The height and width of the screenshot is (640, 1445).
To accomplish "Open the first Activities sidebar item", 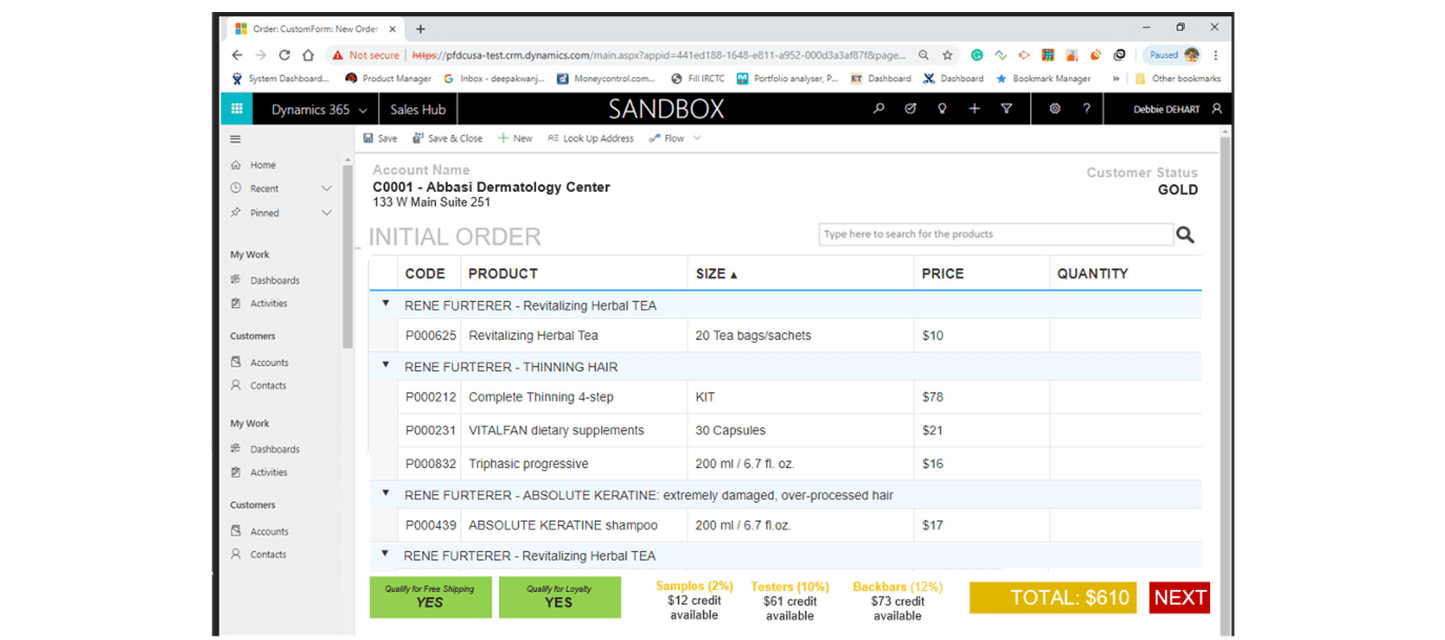I will (259, 303).
